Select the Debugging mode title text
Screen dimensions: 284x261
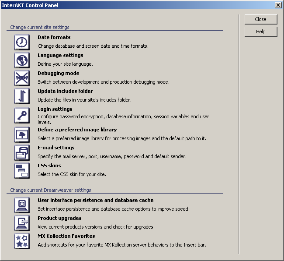pyautogui.click(x=58, y=74)
